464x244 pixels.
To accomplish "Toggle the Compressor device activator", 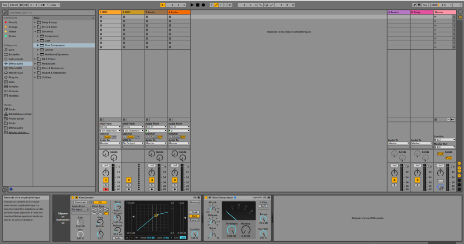I will pos(72,197).
